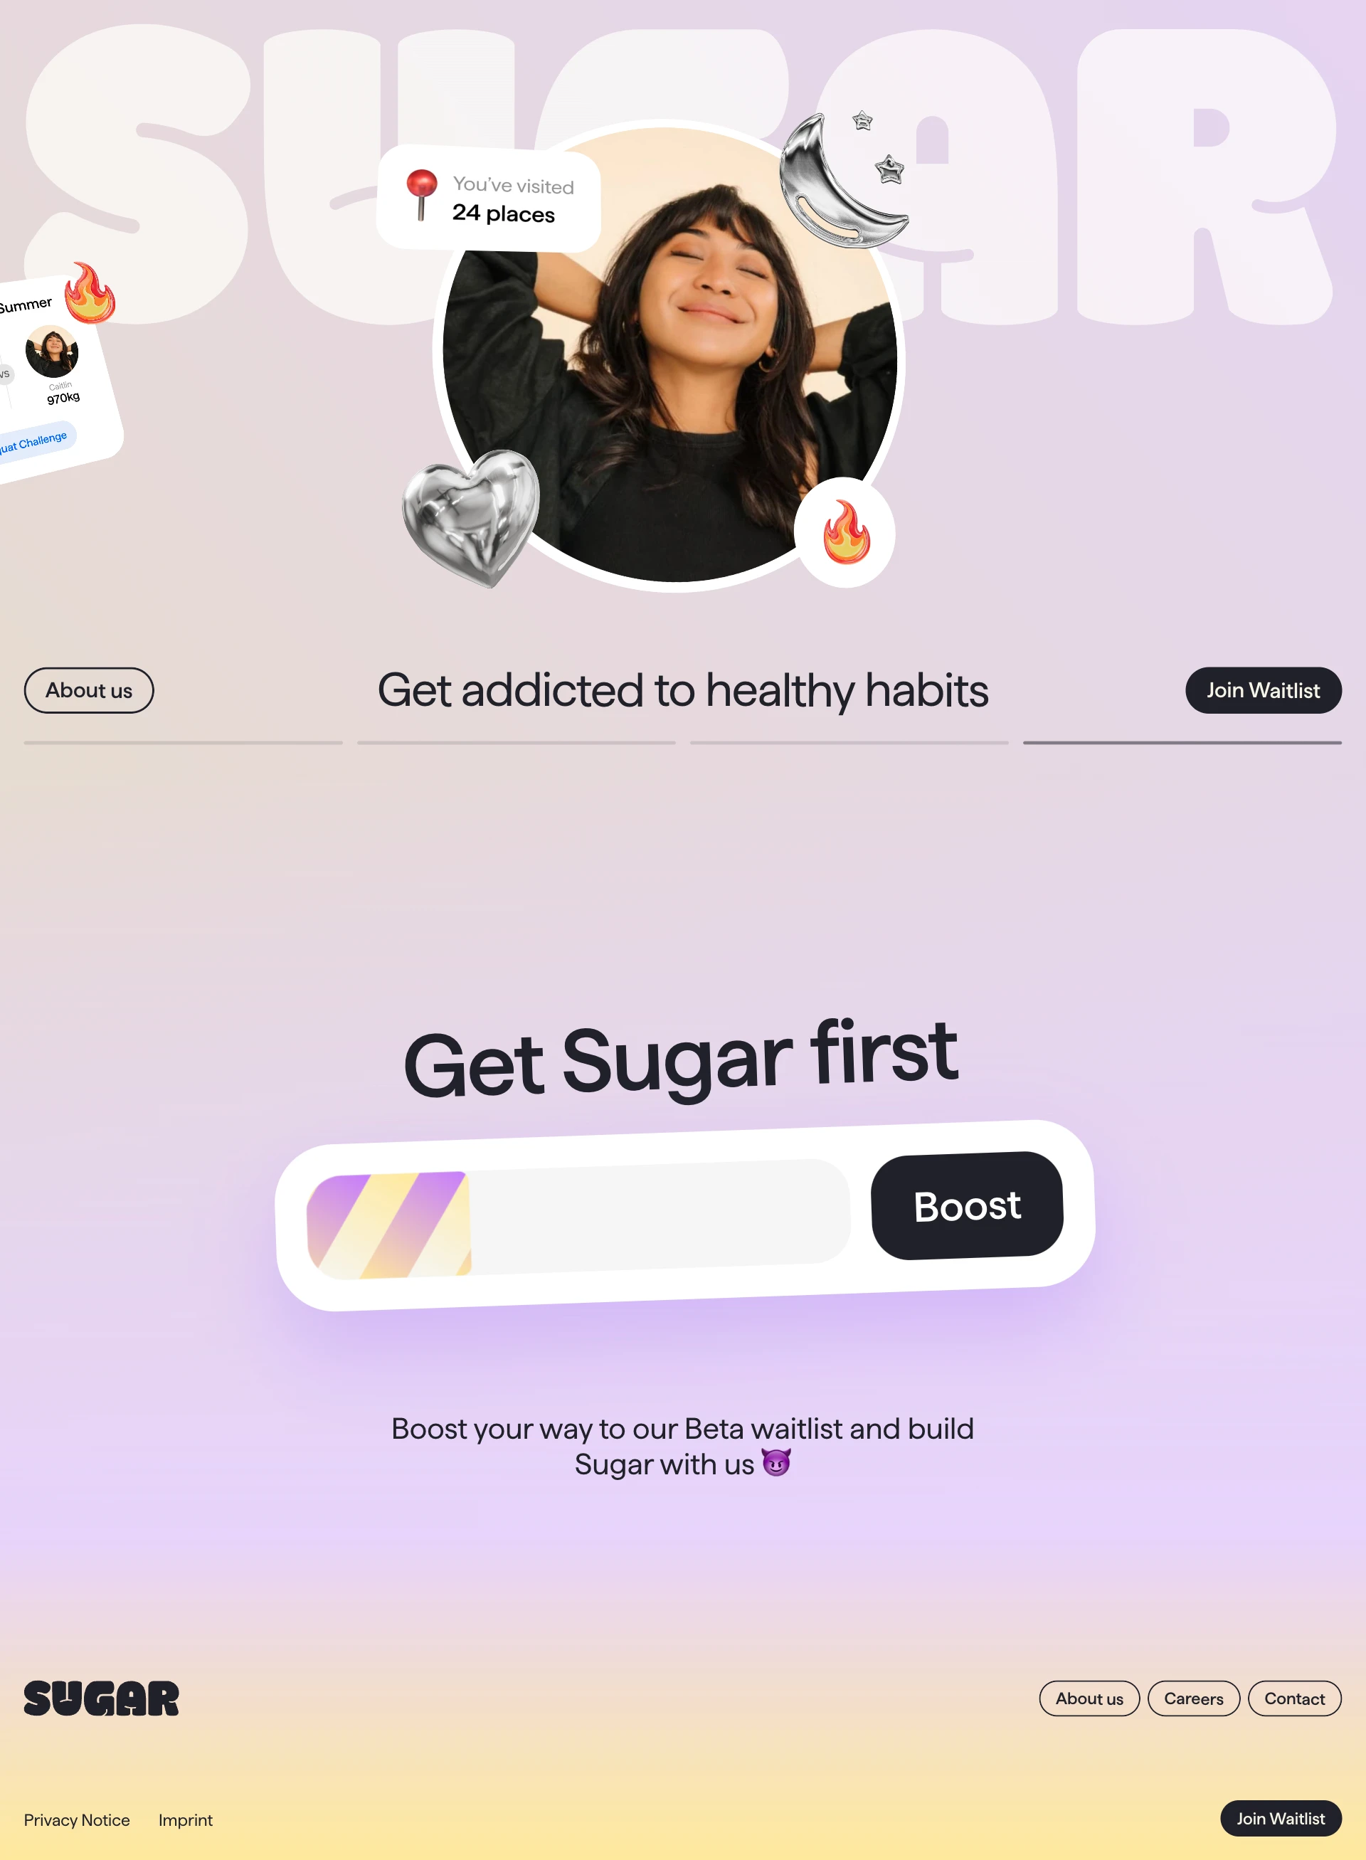Click the Privacy Notice link in footer
This screenshot has height=1860, width=1366.
tap(77, 1818)
